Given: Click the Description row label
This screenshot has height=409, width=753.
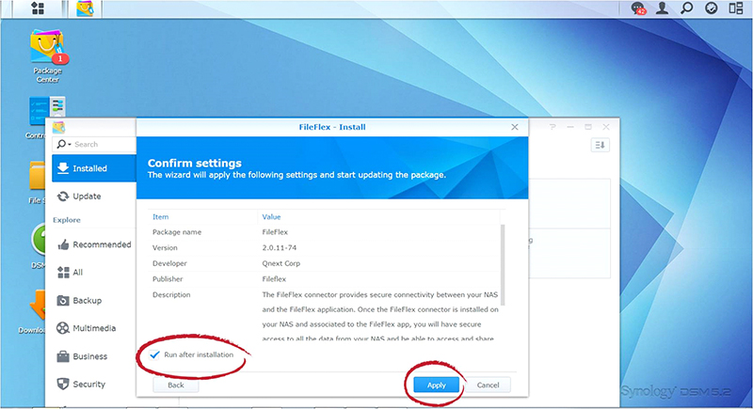Looking at the screenshot, I should coord(171,295).
